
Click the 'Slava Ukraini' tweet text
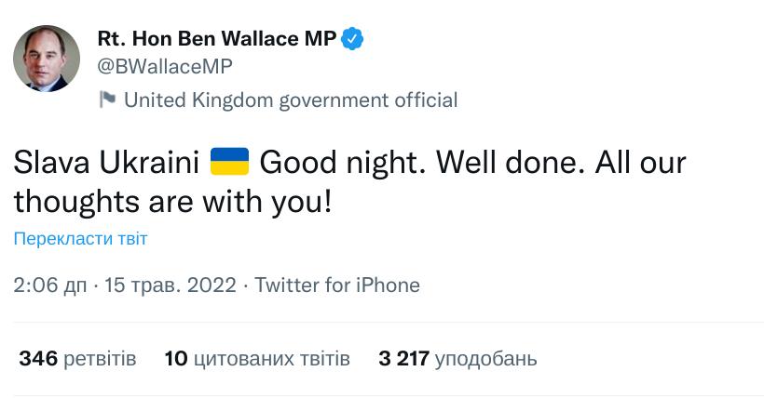click(107, 163)
